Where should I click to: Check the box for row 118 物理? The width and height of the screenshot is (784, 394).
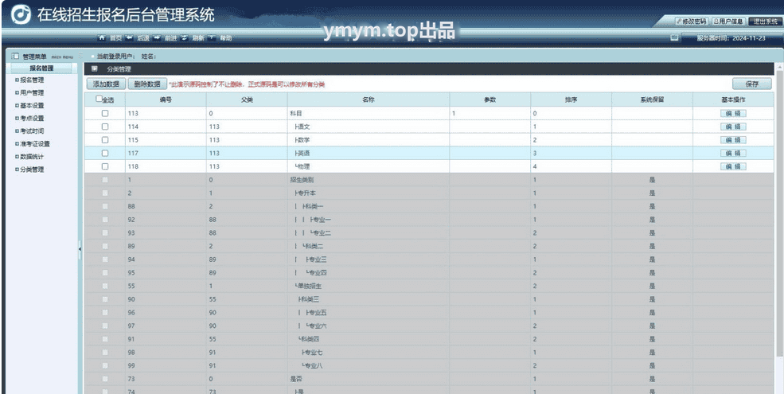(x=105, y=166)
